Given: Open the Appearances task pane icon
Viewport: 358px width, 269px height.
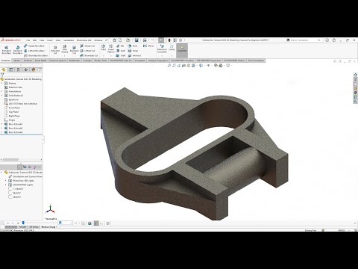Looking at the screenshot, I should tap(355, 93).
